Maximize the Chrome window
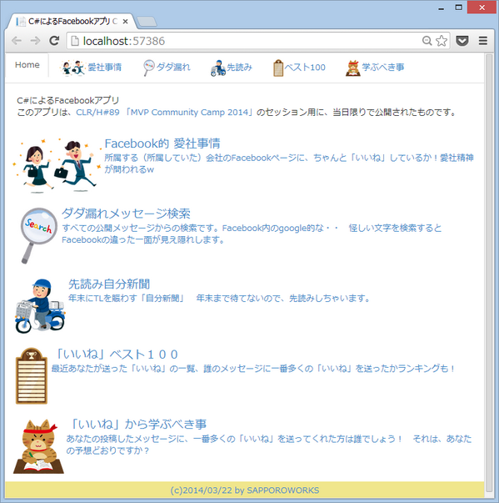Image resolution: width=499 pixels, height=503 pixels. coord(458,8)
